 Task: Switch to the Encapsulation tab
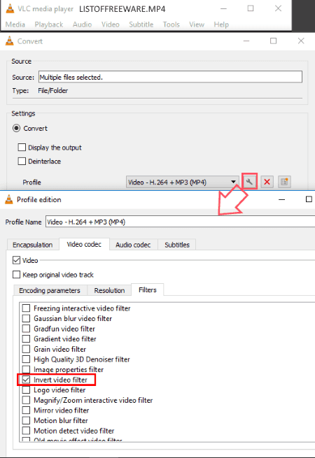pyautogui.click(x=33, y=245)
